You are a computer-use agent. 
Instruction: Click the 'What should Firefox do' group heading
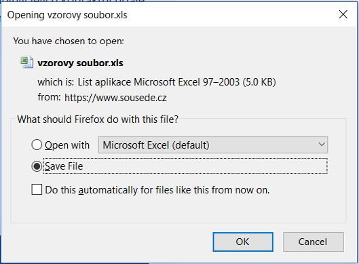(x=98, y=119)
